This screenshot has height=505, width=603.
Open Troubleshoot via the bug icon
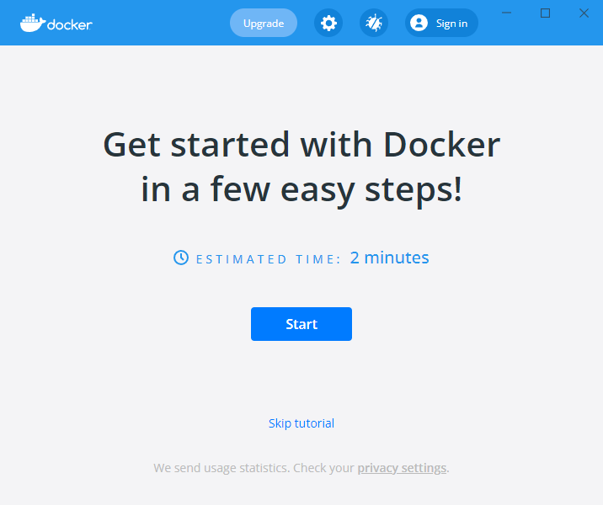click(x=374, y=23)
